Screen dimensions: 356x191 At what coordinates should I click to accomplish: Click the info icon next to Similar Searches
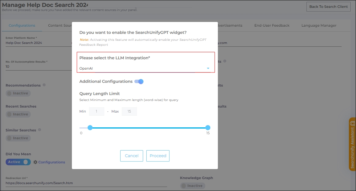(x=40, y=130)
